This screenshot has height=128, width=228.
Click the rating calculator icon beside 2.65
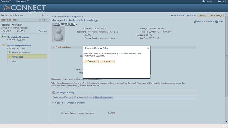[x=114, y=113]
